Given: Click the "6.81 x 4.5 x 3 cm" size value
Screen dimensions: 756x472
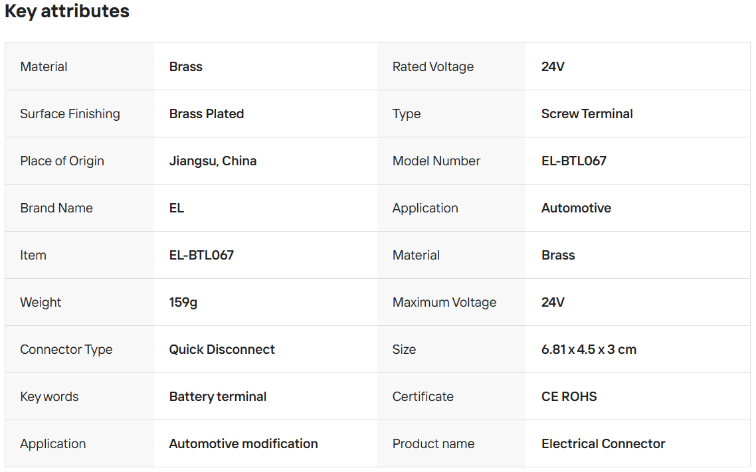Looking at the screenshot, I should (589, 349).
